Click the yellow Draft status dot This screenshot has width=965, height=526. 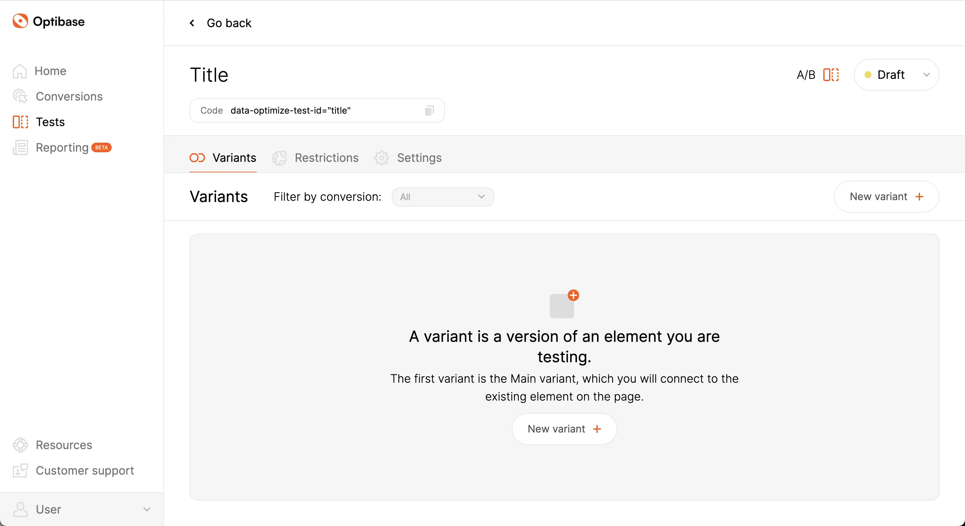[868, 75]
